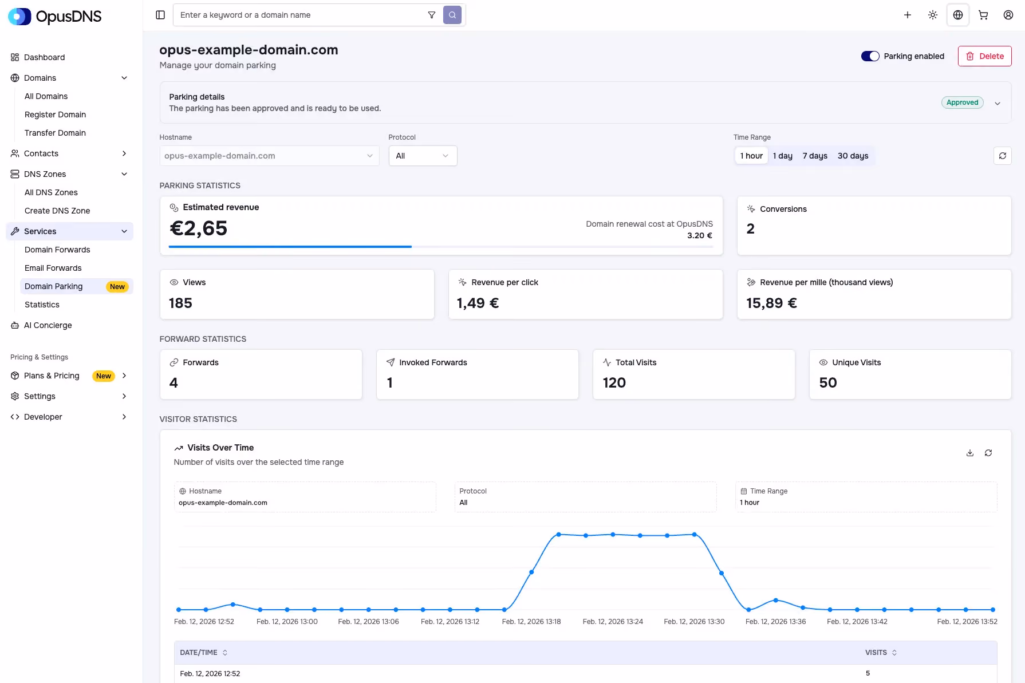Go to All DNS Zones
Viewport: 1025px width, 683px height.
coord(51,192)
